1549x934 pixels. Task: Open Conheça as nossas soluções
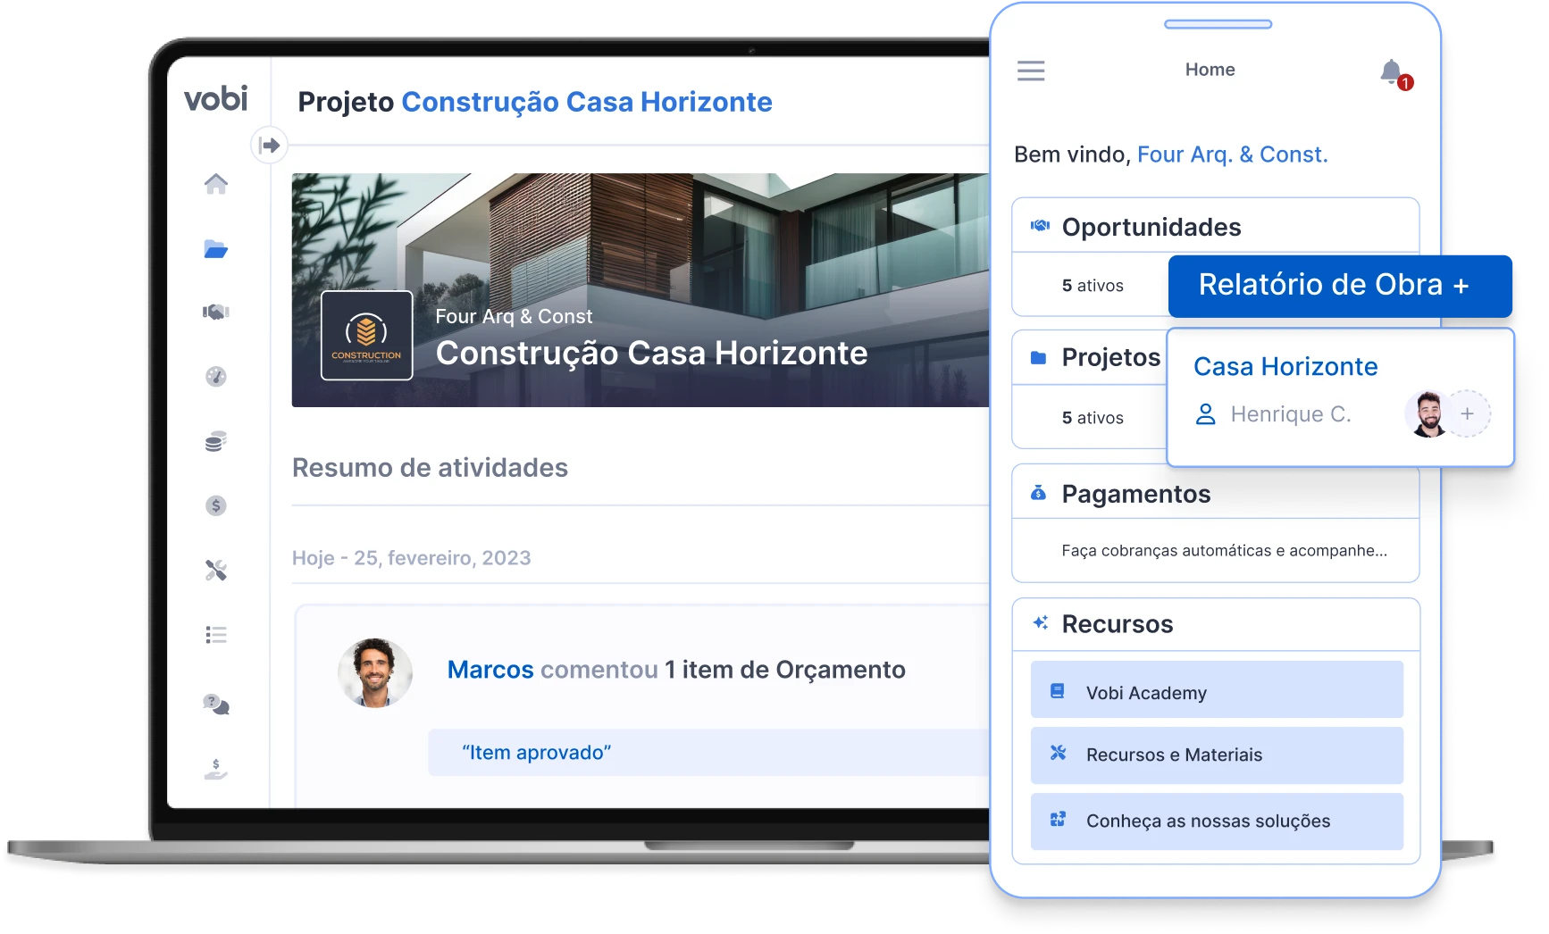[1217, 821]
